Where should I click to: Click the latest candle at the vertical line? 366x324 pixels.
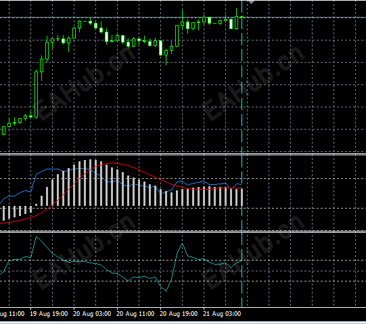242,17
